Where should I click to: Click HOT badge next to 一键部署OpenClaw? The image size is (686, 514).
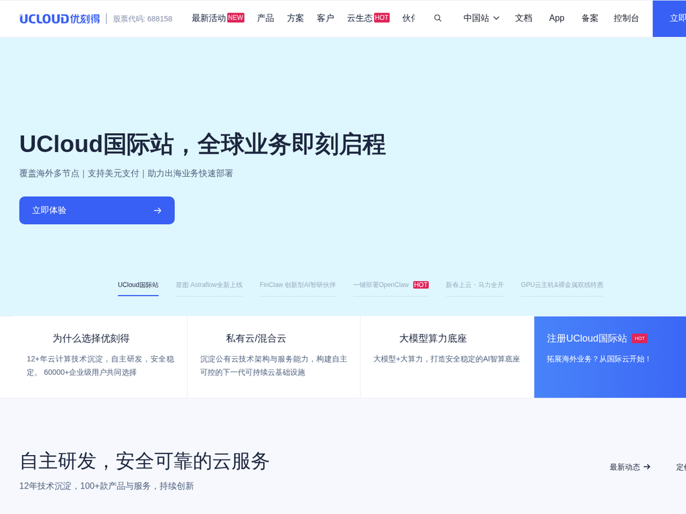pyautogui.click(x=421, y=285)
